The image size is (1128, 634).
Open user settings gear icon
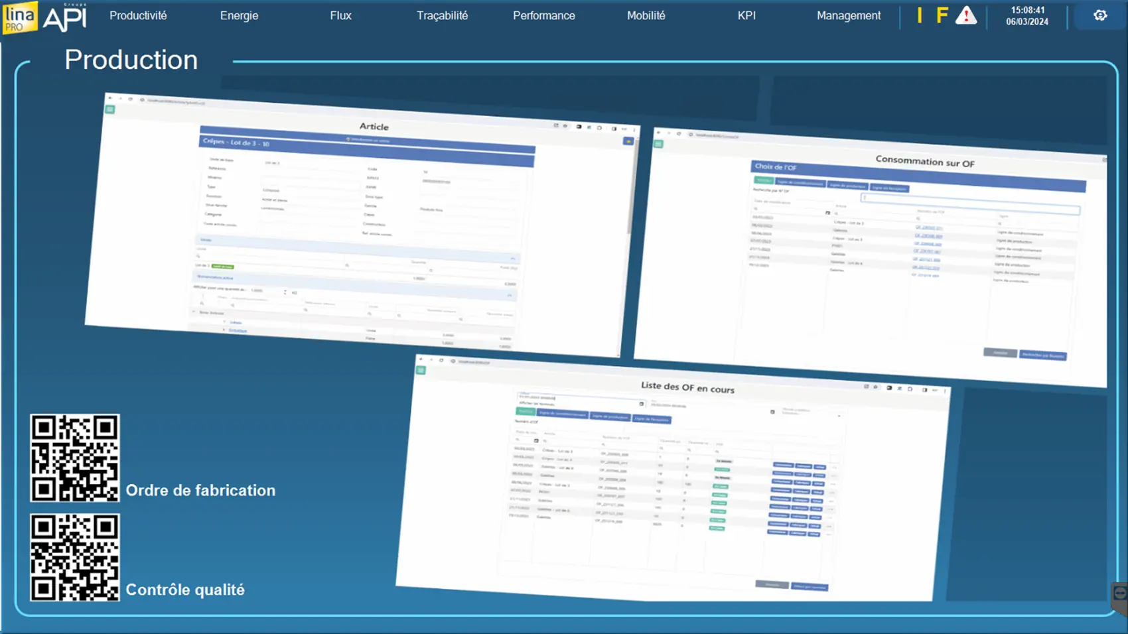click(1100, 15)
